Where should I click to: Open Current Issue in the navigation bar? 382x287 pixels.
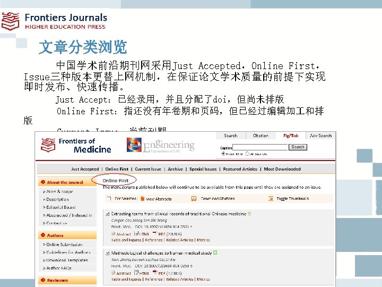(x=148, y=169)
